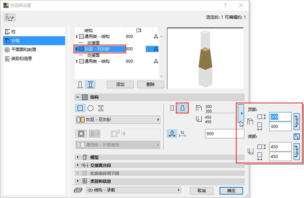Toggle height lock icon of 灰泥 segment row
Viewport: 304px width, 198px height.
(156, 49)
